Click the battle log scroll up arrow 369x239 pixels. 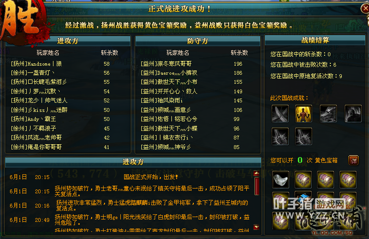tap(256, 174)
